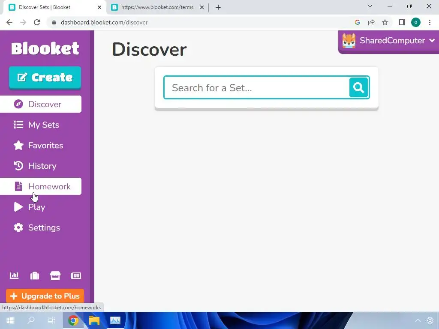Open the Blooks suitcase icon
Screen dimensions: 439x329
point(35,275)
